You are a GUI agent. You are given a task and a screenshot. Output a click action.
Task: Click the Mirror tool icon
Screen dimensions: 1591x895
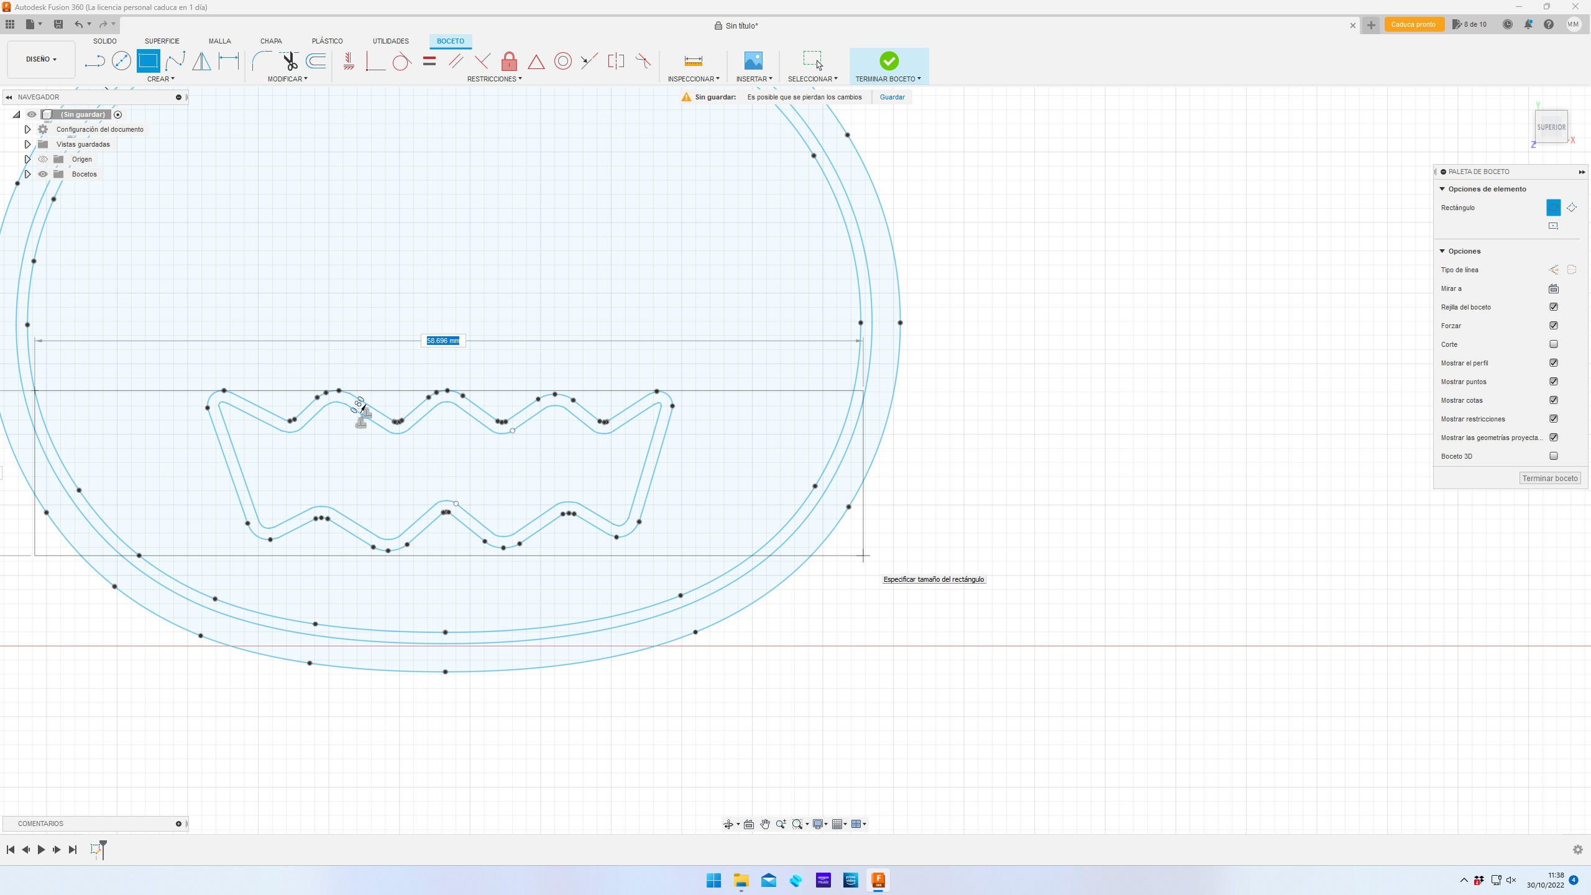click(201, 61)
